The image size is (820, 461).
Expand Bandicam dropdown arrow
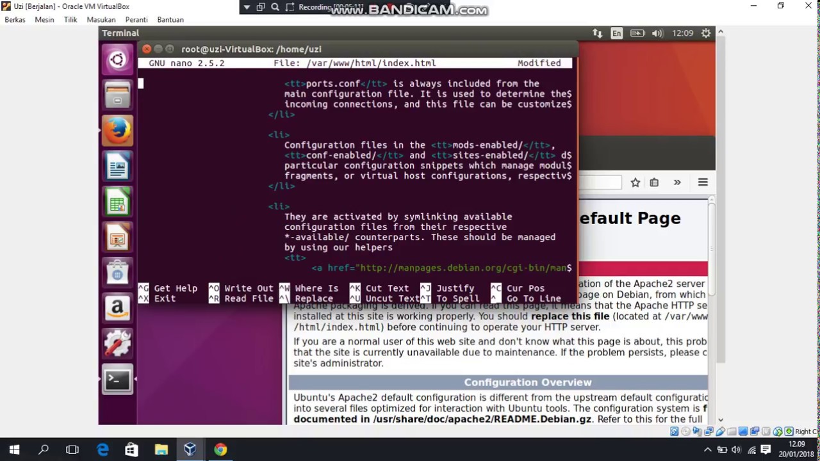click(247, 7)
